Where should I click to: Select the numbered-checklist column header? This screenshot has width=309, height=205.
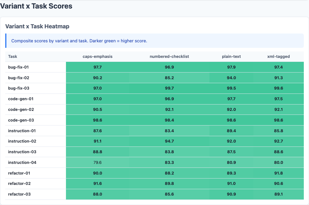(169, 56)
